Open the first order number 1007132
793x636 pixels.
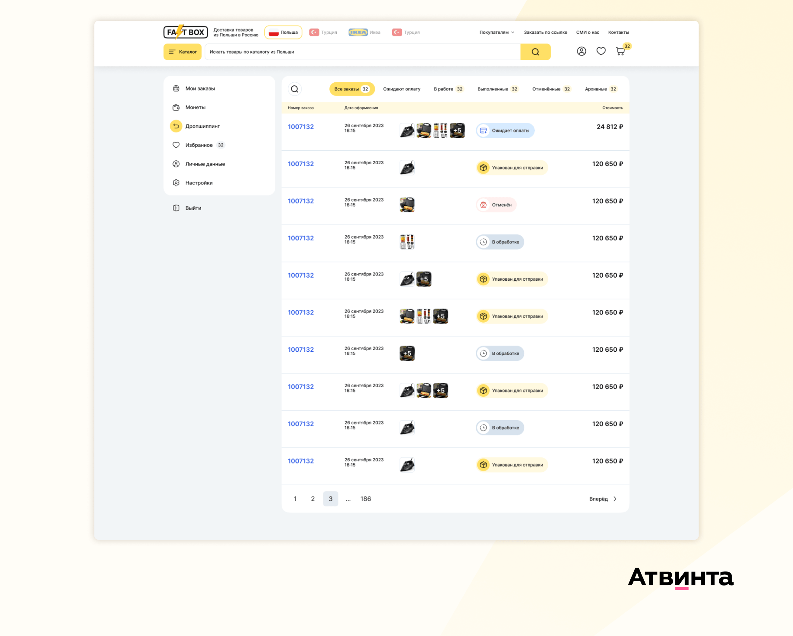click(301, 127)
